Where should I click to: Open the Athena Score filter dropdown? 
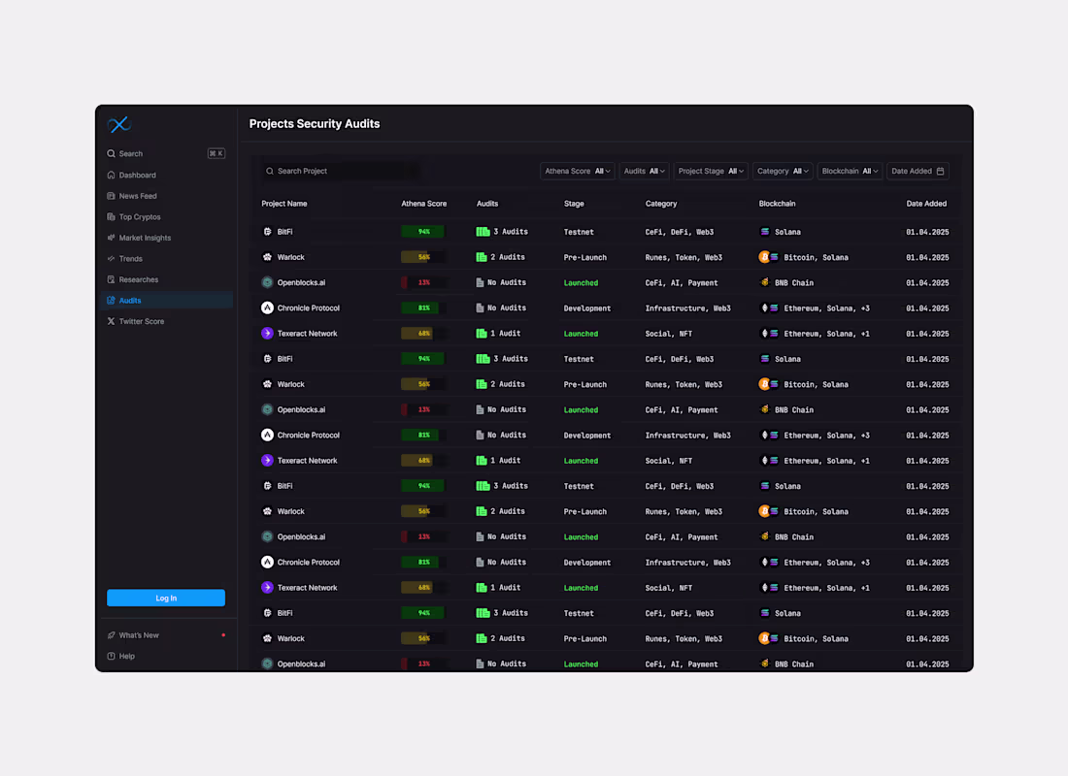coord(577,171)
